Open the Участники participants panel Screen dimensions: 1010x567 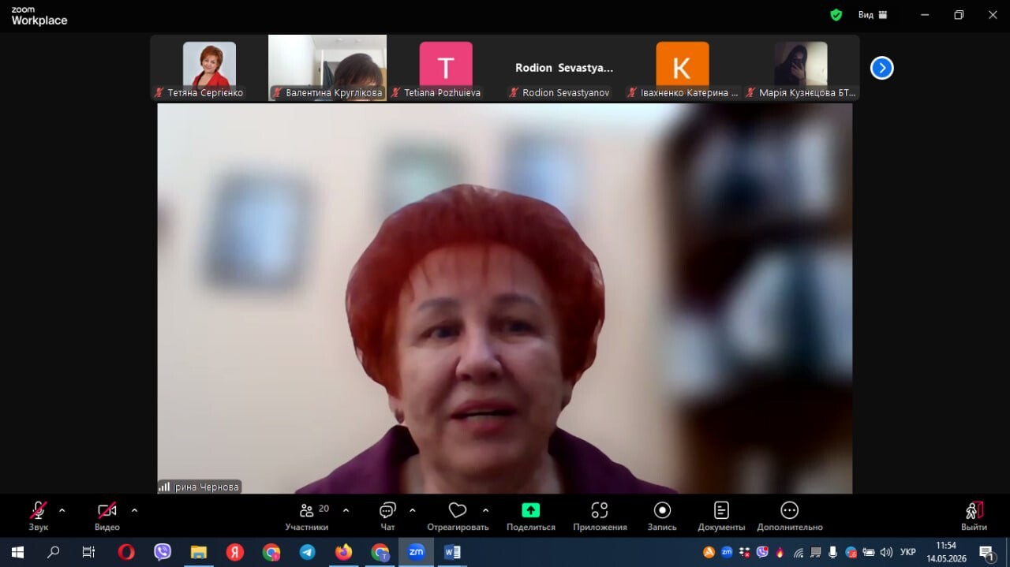pos(307,516)
